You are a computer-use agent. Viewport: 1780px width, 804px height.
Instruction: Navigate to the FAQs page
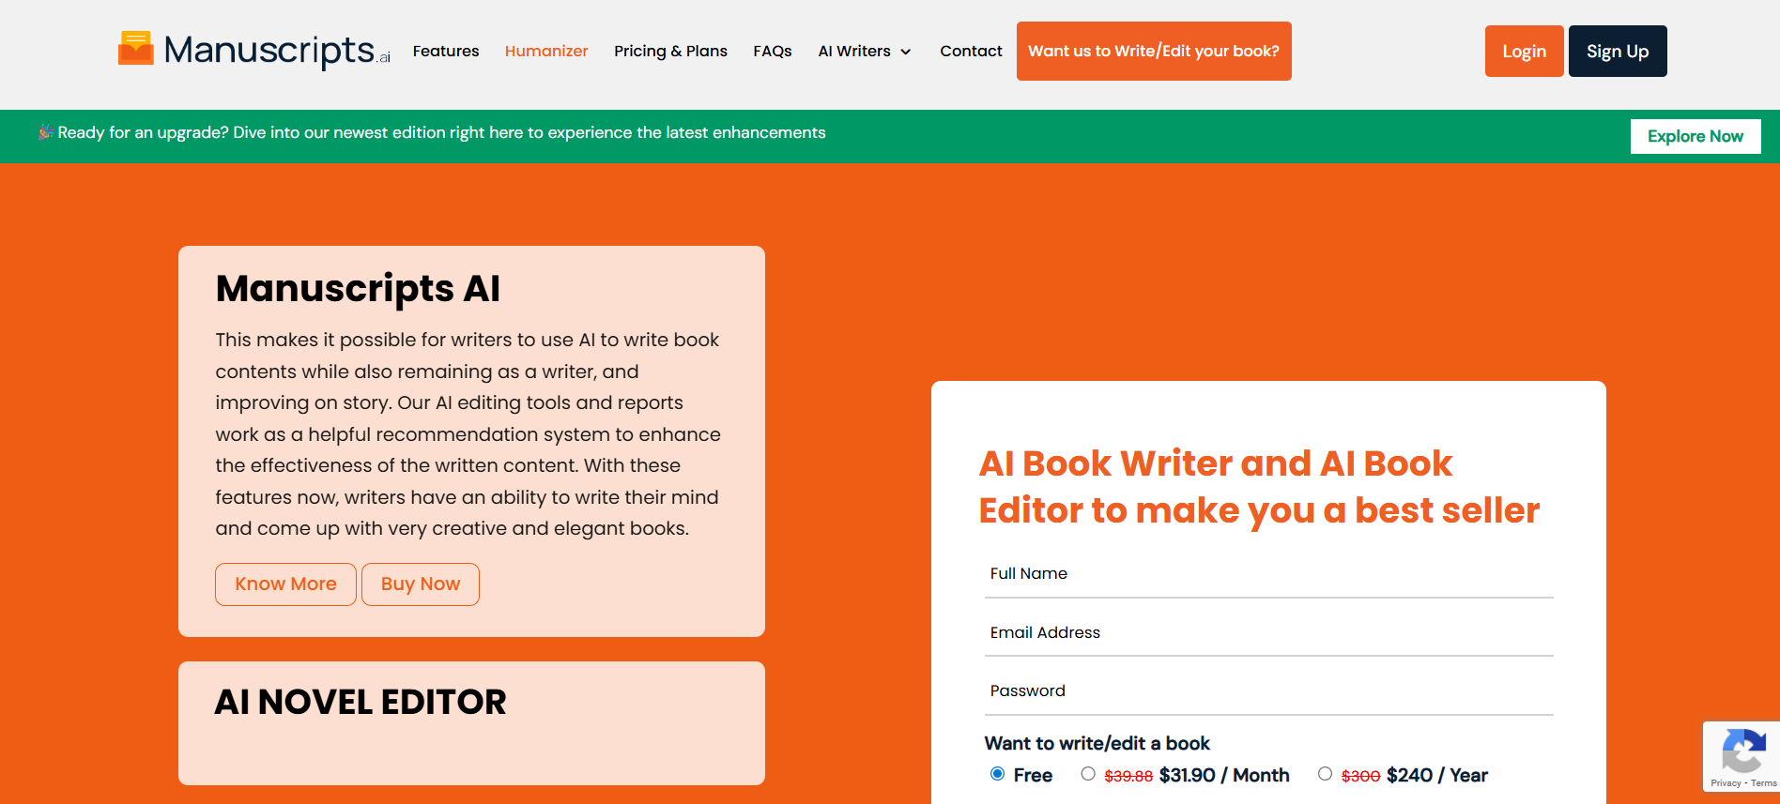tap(773, 52)
